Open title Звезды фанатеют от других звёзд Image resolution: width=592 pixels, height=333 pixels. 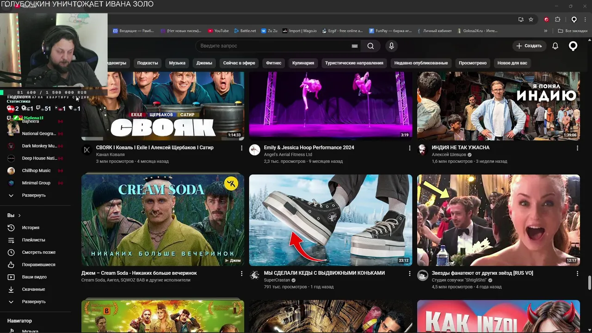click(482, 273)
